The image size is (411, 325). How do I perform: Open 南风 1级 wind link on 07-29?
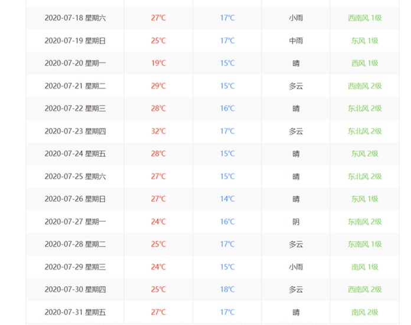tap(364, 267)
